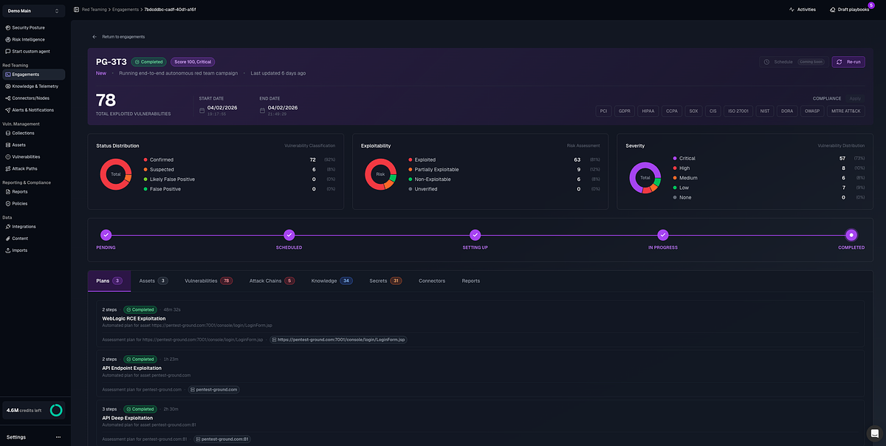
Task: Click Engagements in the breadcrumb
Action: [124, 10]
